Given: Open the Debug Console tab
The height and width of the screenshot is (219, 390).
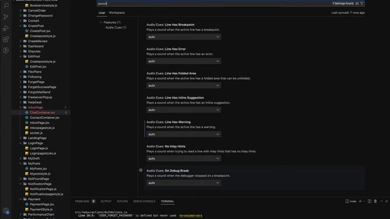Looking at the screenshot, I should (x=144, y=201).
